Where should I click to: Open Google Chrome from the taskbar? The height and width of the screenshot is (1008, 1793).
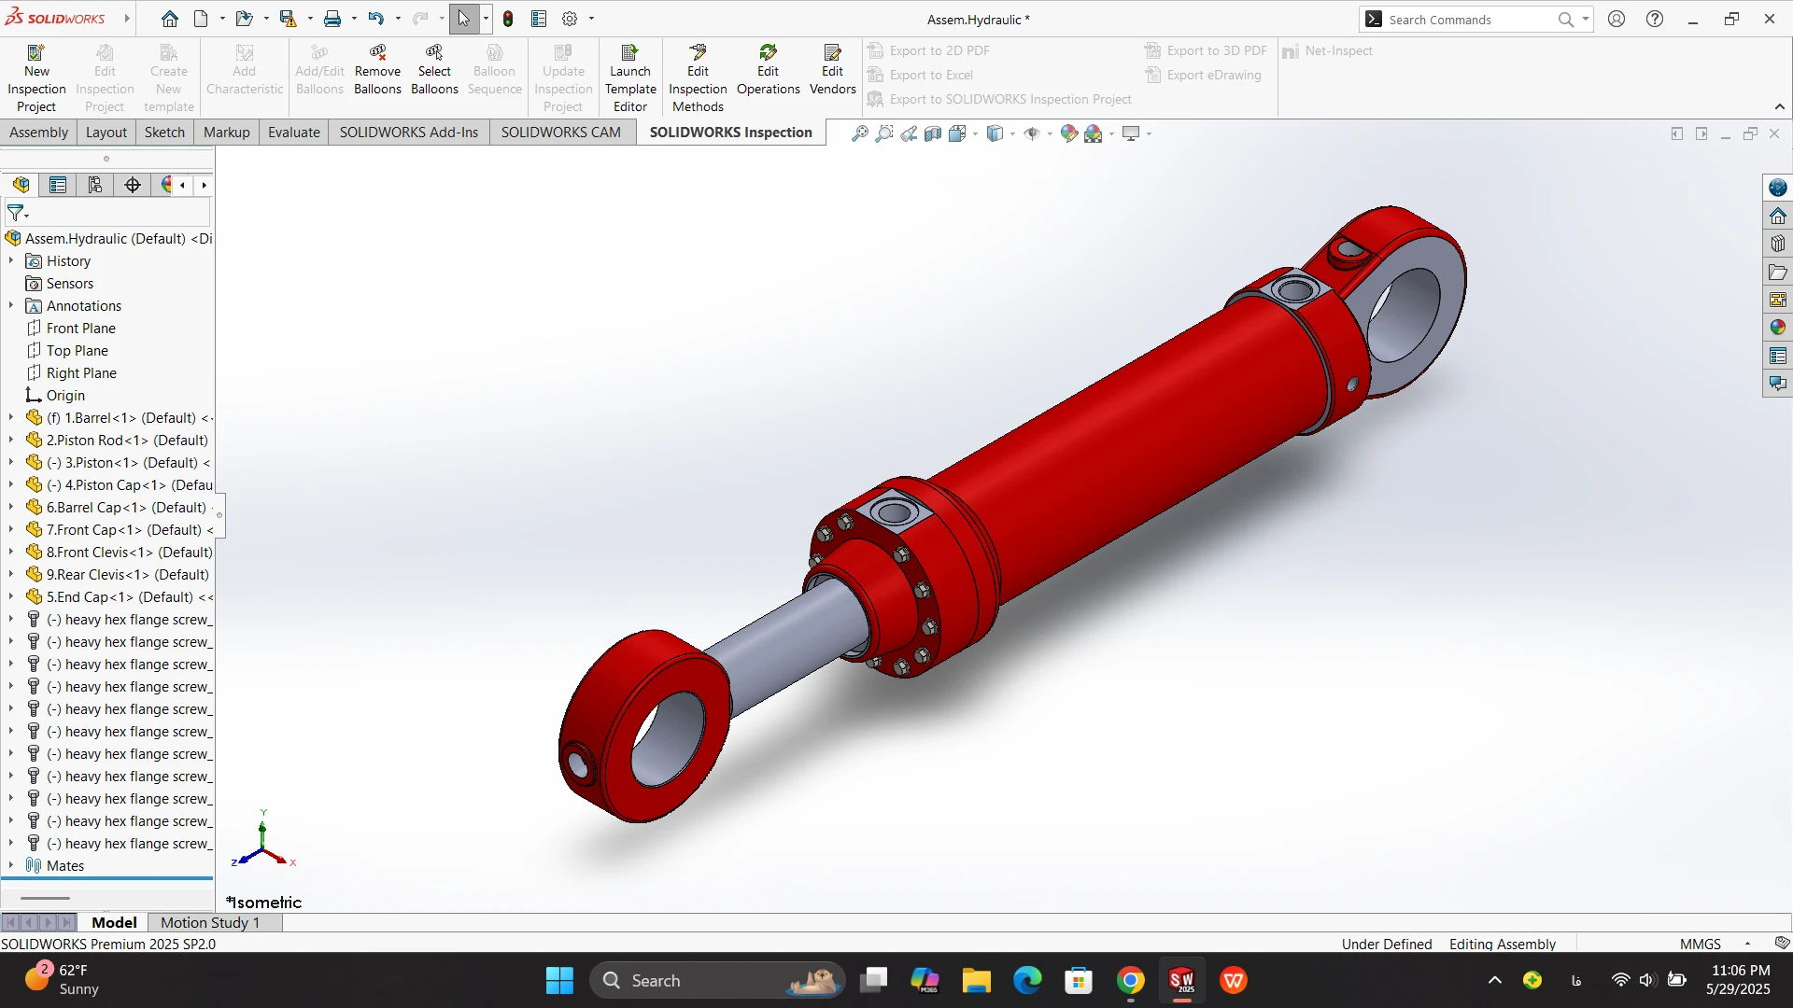coord(1130,980)
